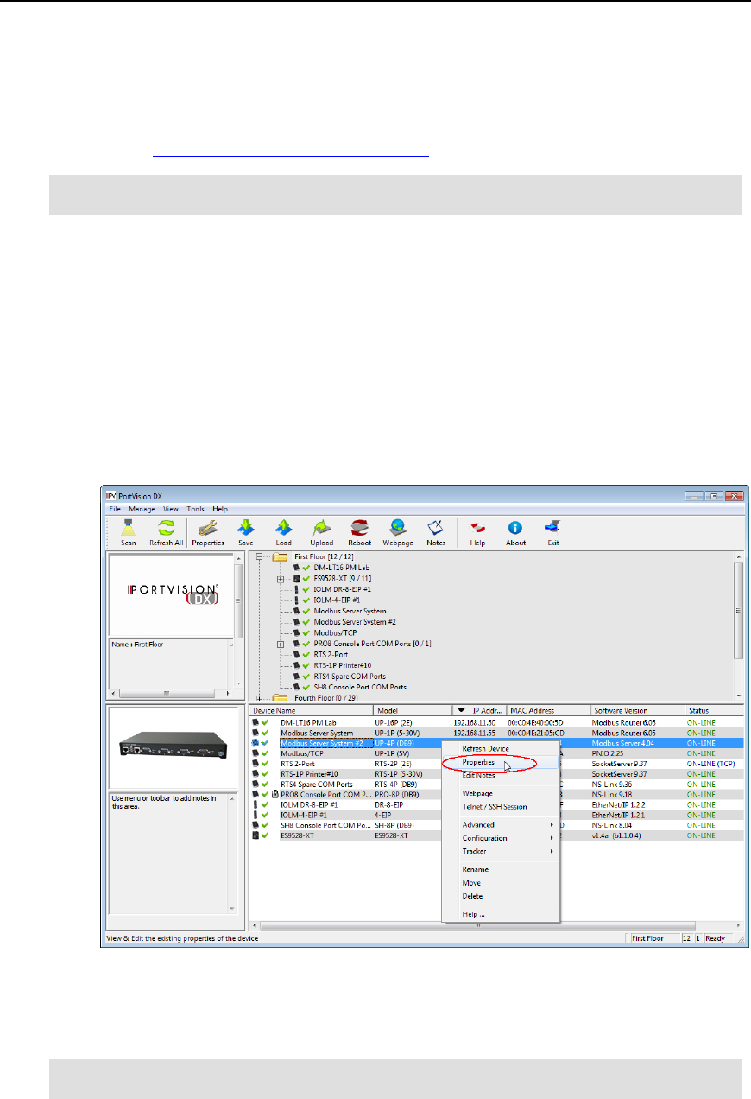Select Modbus Server System #2 in tree

pyautogui.click(x=354, y=622)
